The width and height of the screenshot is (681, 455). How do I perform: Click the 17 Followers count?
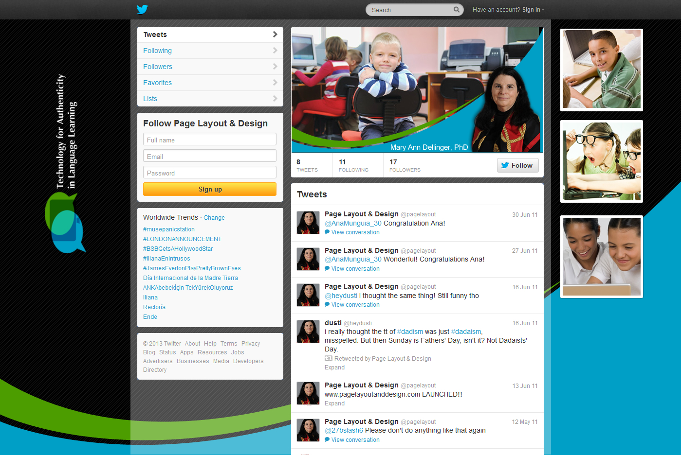coord(405,165)
